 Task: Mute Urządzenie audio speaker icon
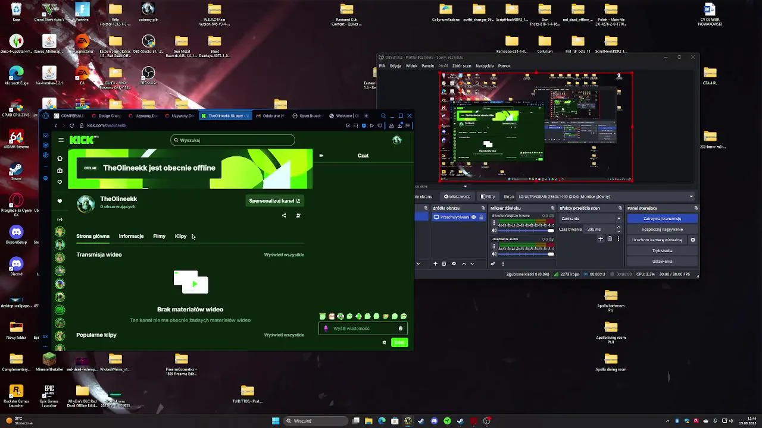494,254
